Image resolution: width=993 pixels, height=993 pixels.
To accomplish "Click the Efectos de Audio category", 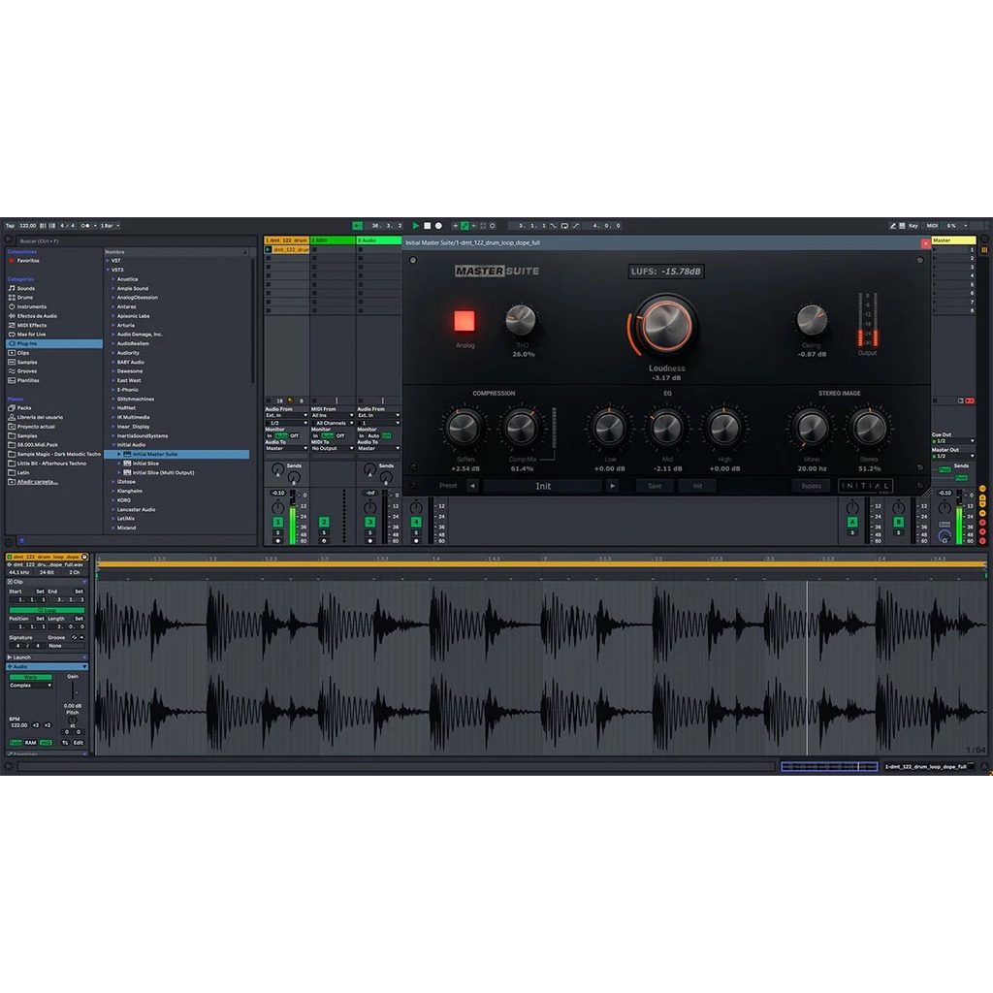I will pyautogui.click(x=36, y=316).
